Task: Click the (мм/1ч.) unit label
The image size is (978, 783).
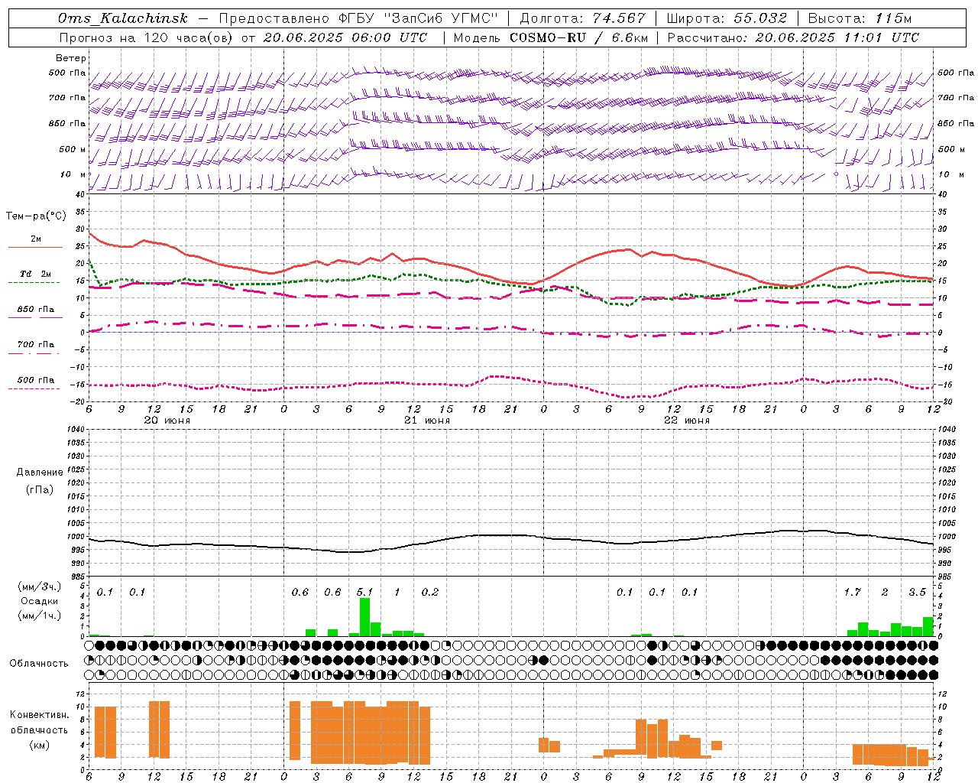Action: pos(40,615)
